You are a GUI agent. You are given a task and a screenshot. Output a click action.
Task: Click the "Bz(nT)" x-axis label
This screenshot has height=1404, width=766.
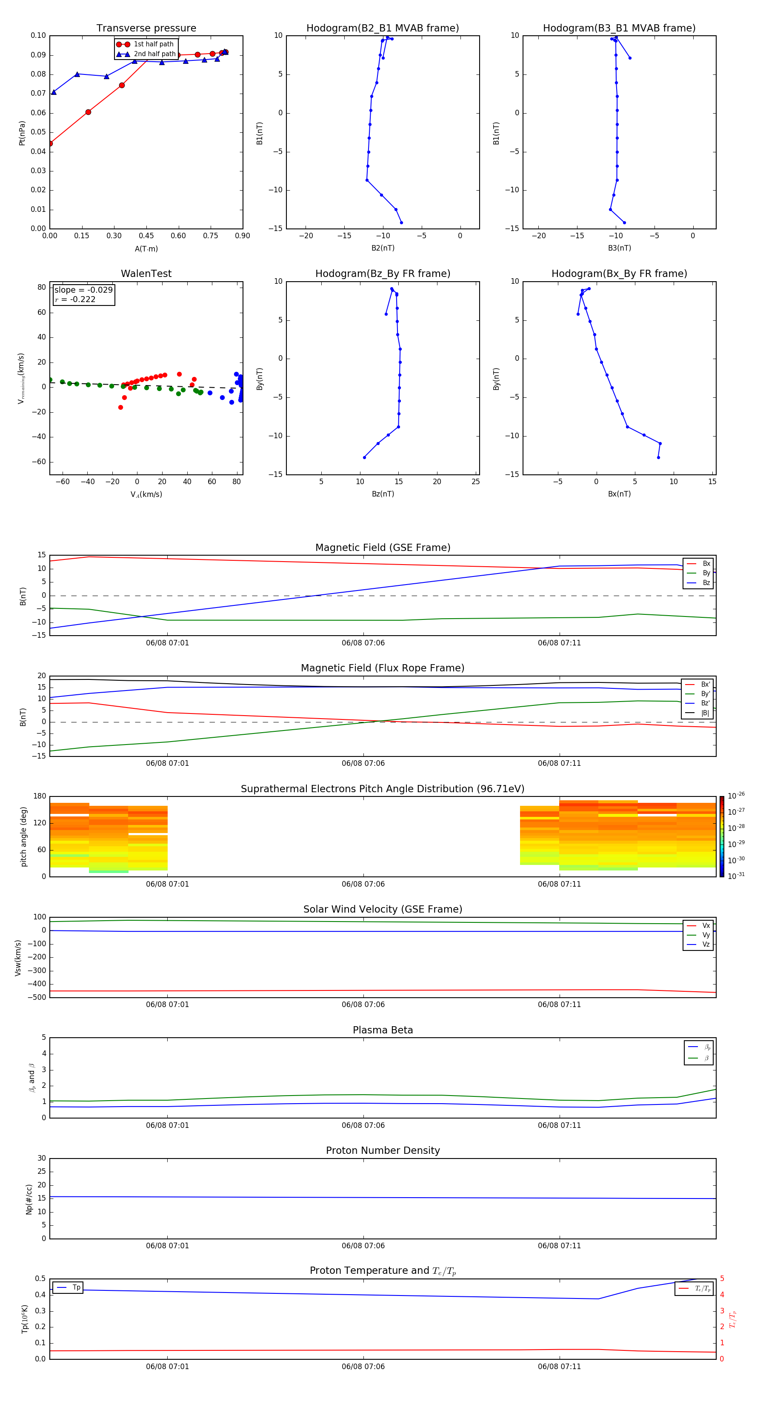coord(383,494)
